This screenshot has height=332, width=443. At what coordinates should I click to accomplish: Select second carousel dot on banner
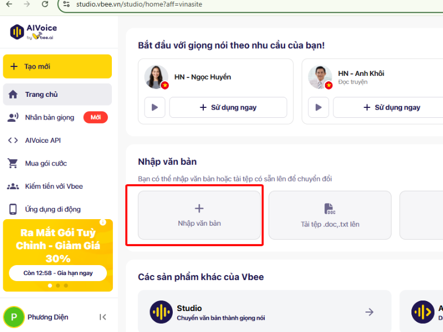58,286
